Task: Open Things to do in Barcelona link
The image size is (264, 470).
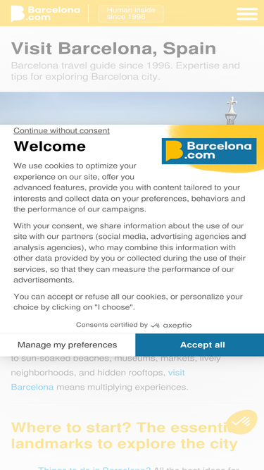Action: (x=94, y=468)
